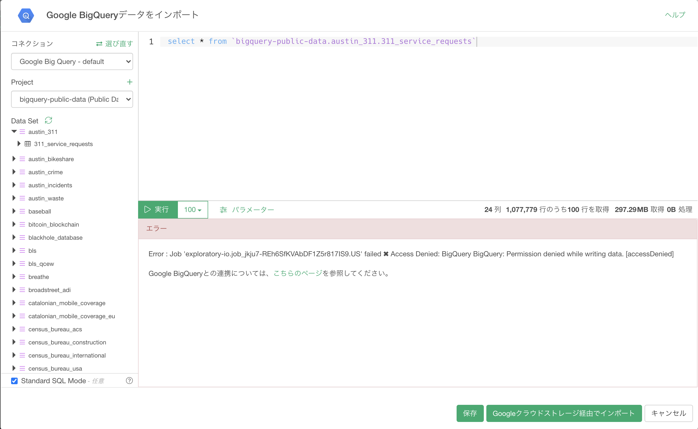
Task: Click the 選び直す reselect connection link
Action: pyautogui.click(x=114, y=44)
